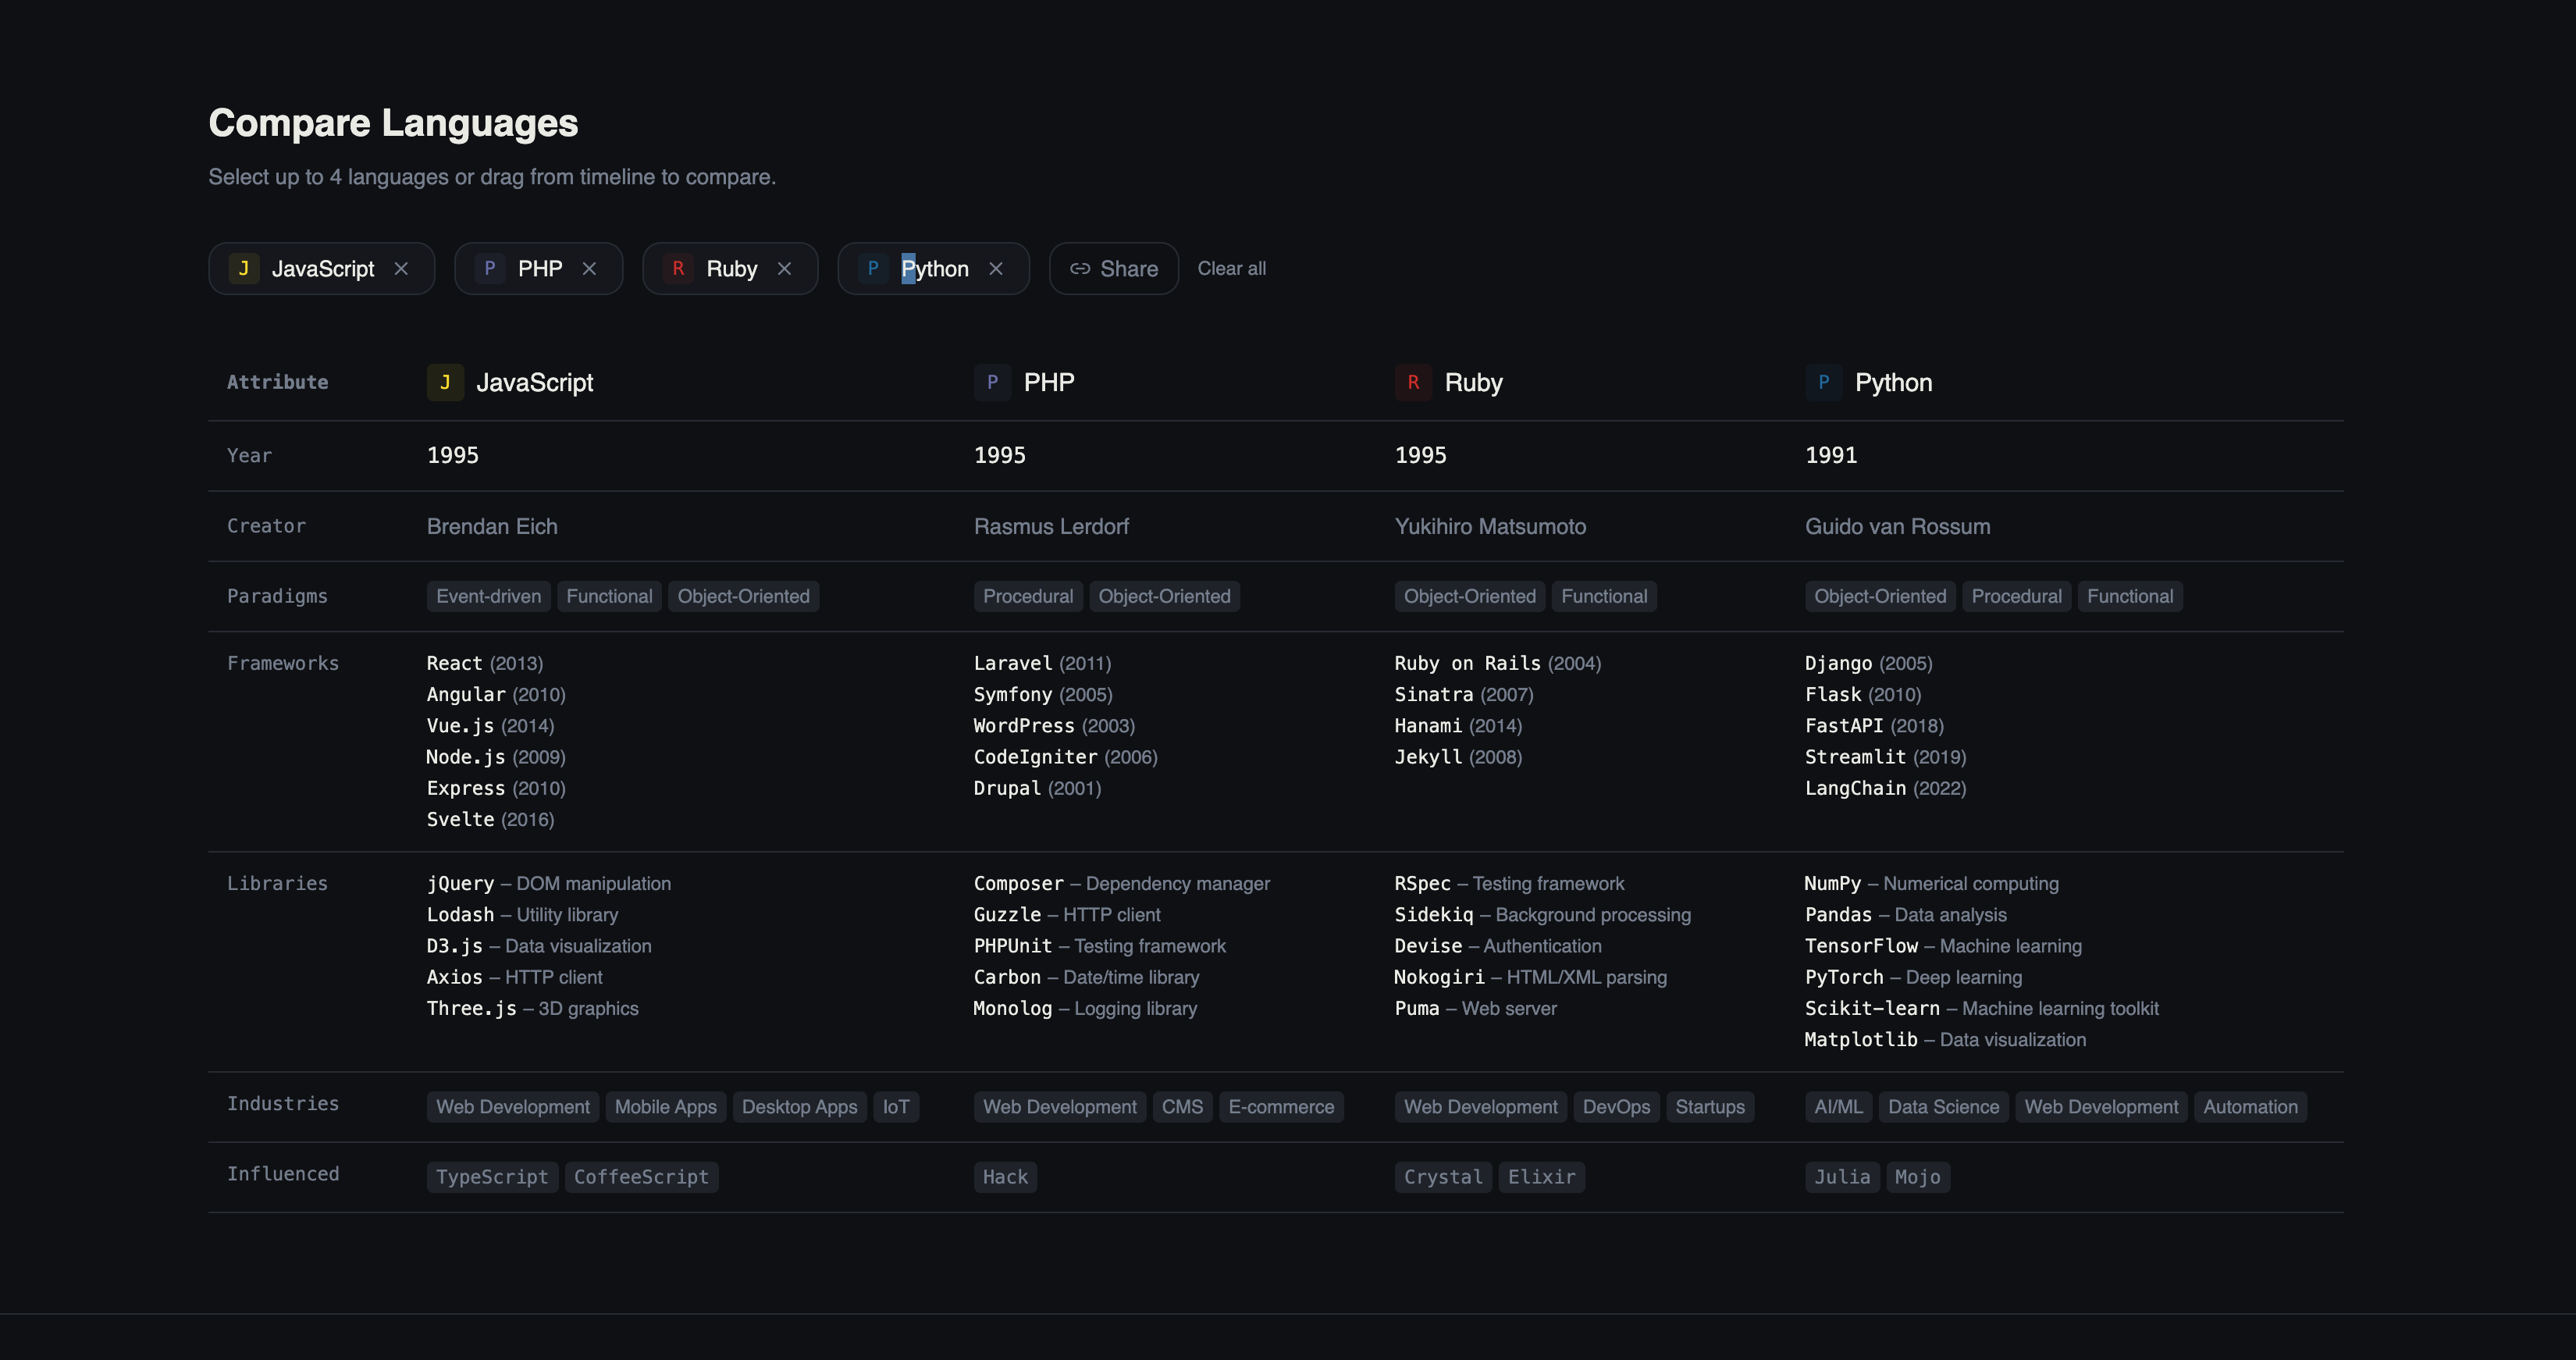This screenshot has height=1360, width=2576.
Task: Remove PHP from the comparison
Action: [589, 268]
